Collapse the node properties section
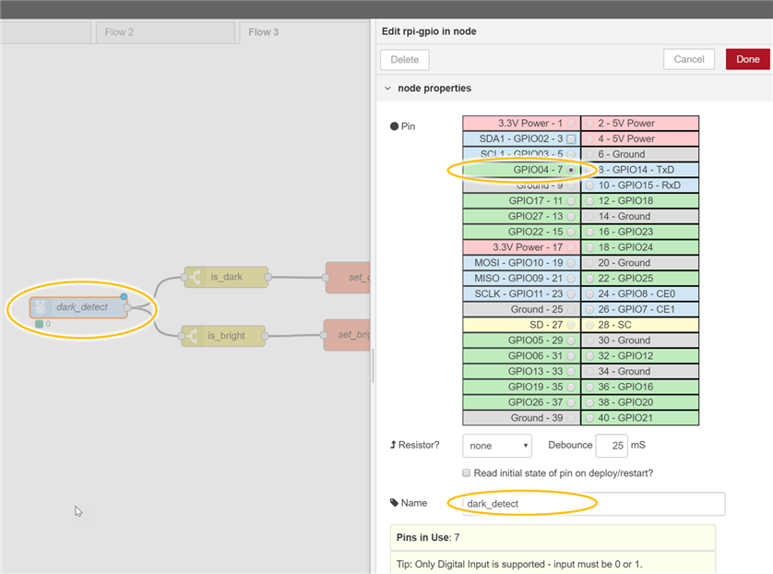This screenshot has height=574, width=773. 387,89
